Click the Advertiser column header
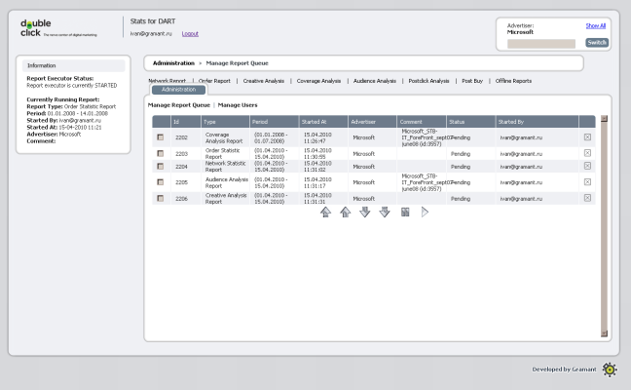 click(x=373, y=122)
